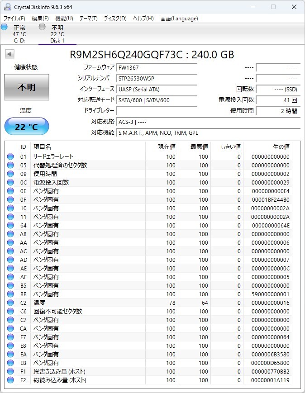This screenshot has height=393, width=305.
Task: Click the blue status icon for ID C6
Action: (x=10, y=311)
